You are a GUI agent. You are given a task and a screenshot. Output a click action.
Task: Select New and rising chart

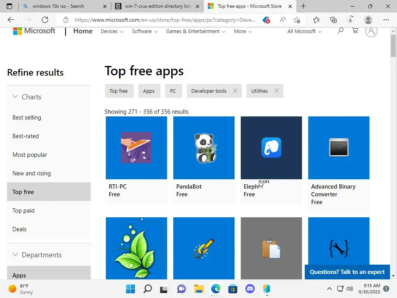point(32,173)
